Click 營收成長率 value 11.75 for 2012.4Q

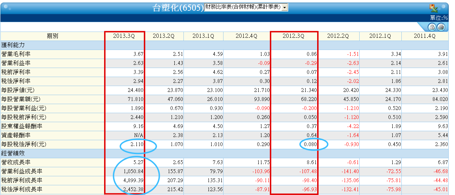click(x=264, y=162)
